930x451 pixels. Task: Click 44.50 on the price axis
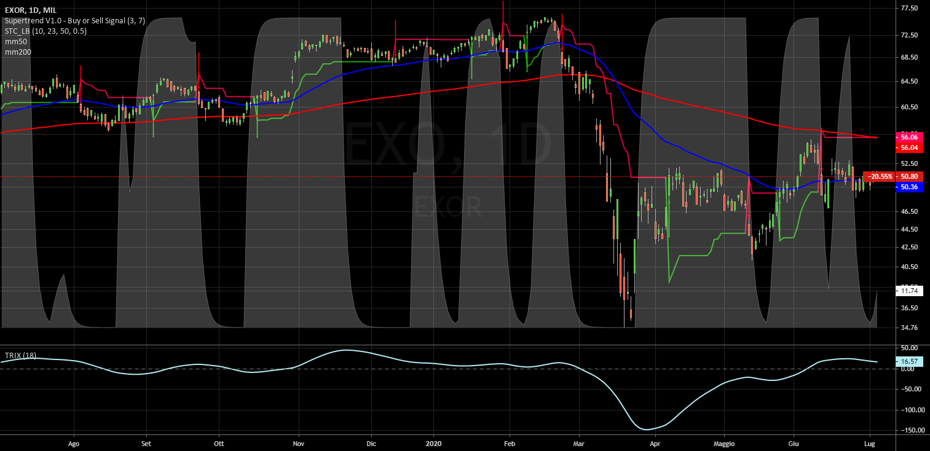(909, 229)
